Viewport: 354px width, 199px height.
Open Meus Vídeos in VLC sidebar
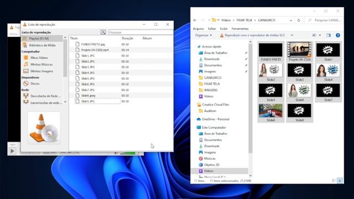click(39, 57)
